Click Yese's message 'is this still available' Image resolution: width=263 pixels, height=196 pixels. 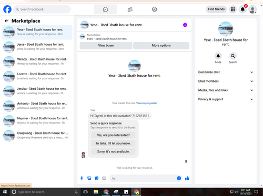(119, 116)
